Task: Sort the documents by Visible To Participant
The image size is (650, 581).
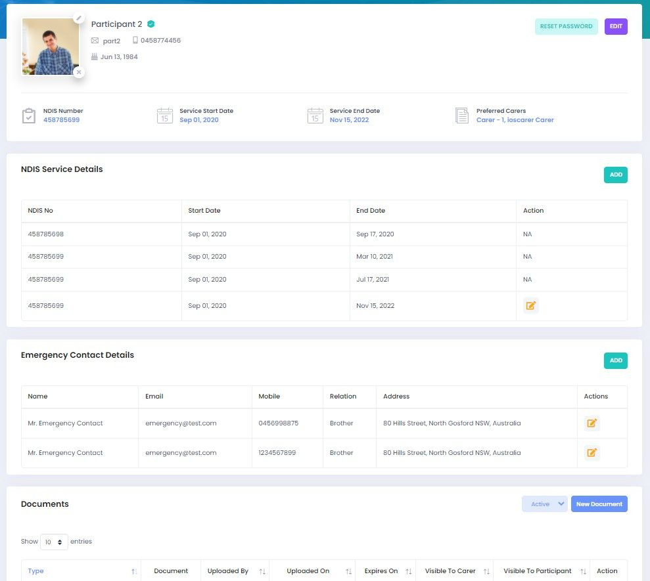Action: [542, 571]
